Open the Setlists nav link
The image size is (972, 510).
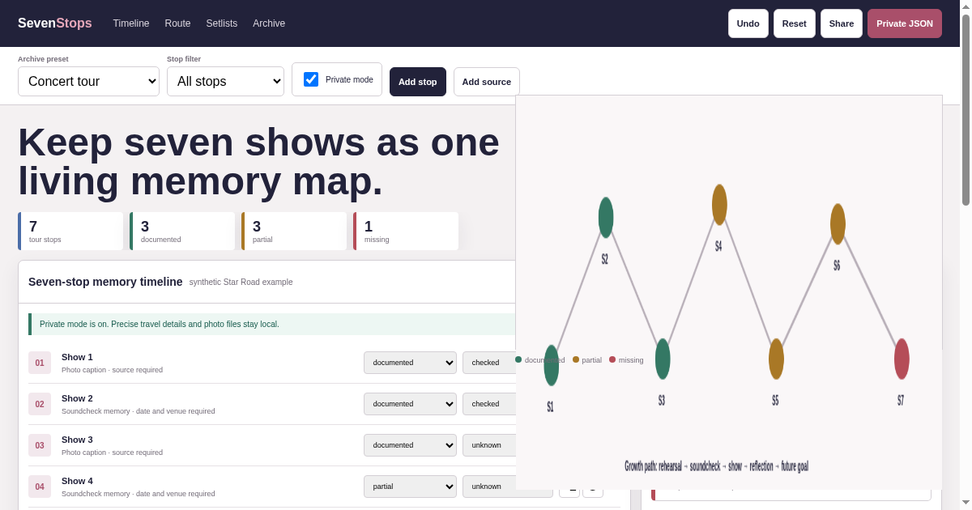(x=222, y=23)
